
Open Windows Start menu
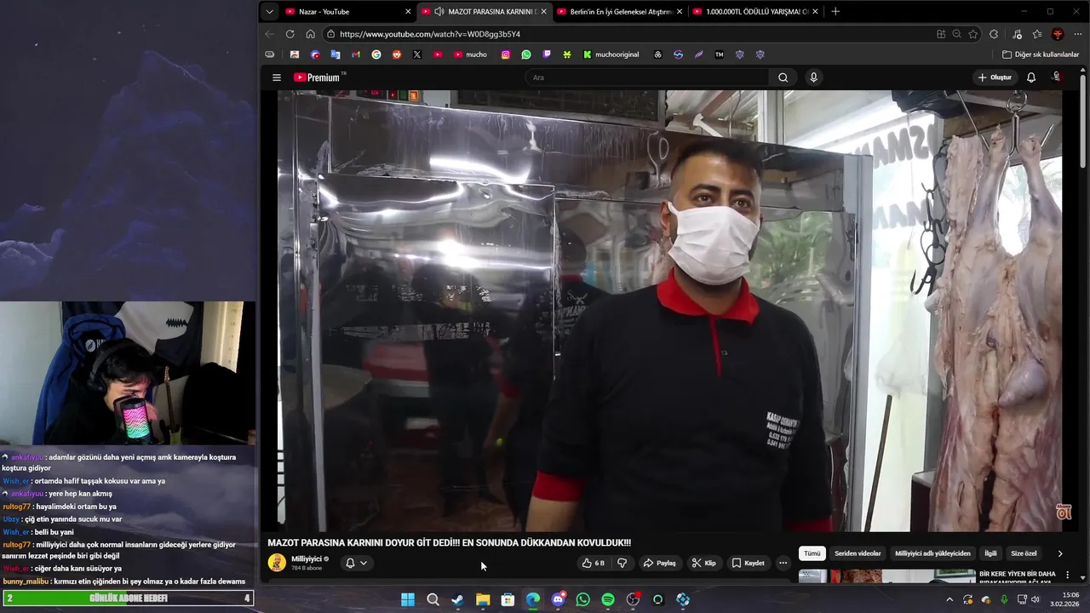tap(408, 599)
